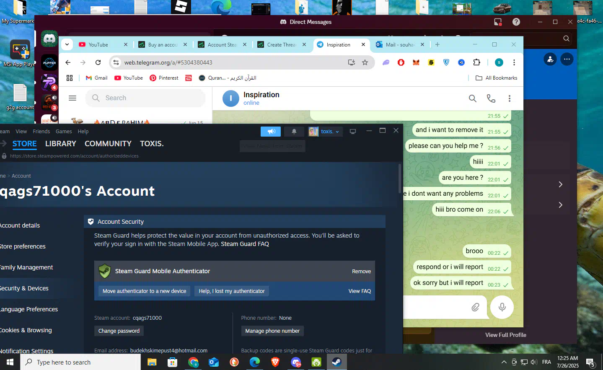Click the Telegram attach paperclip icon

[x=475, y=307]
